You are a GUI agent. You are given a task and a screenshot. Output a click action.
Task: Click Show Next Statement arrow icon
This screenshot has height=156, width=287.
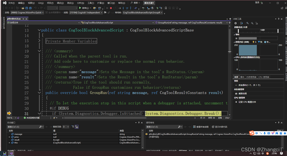tap(119, 8)
